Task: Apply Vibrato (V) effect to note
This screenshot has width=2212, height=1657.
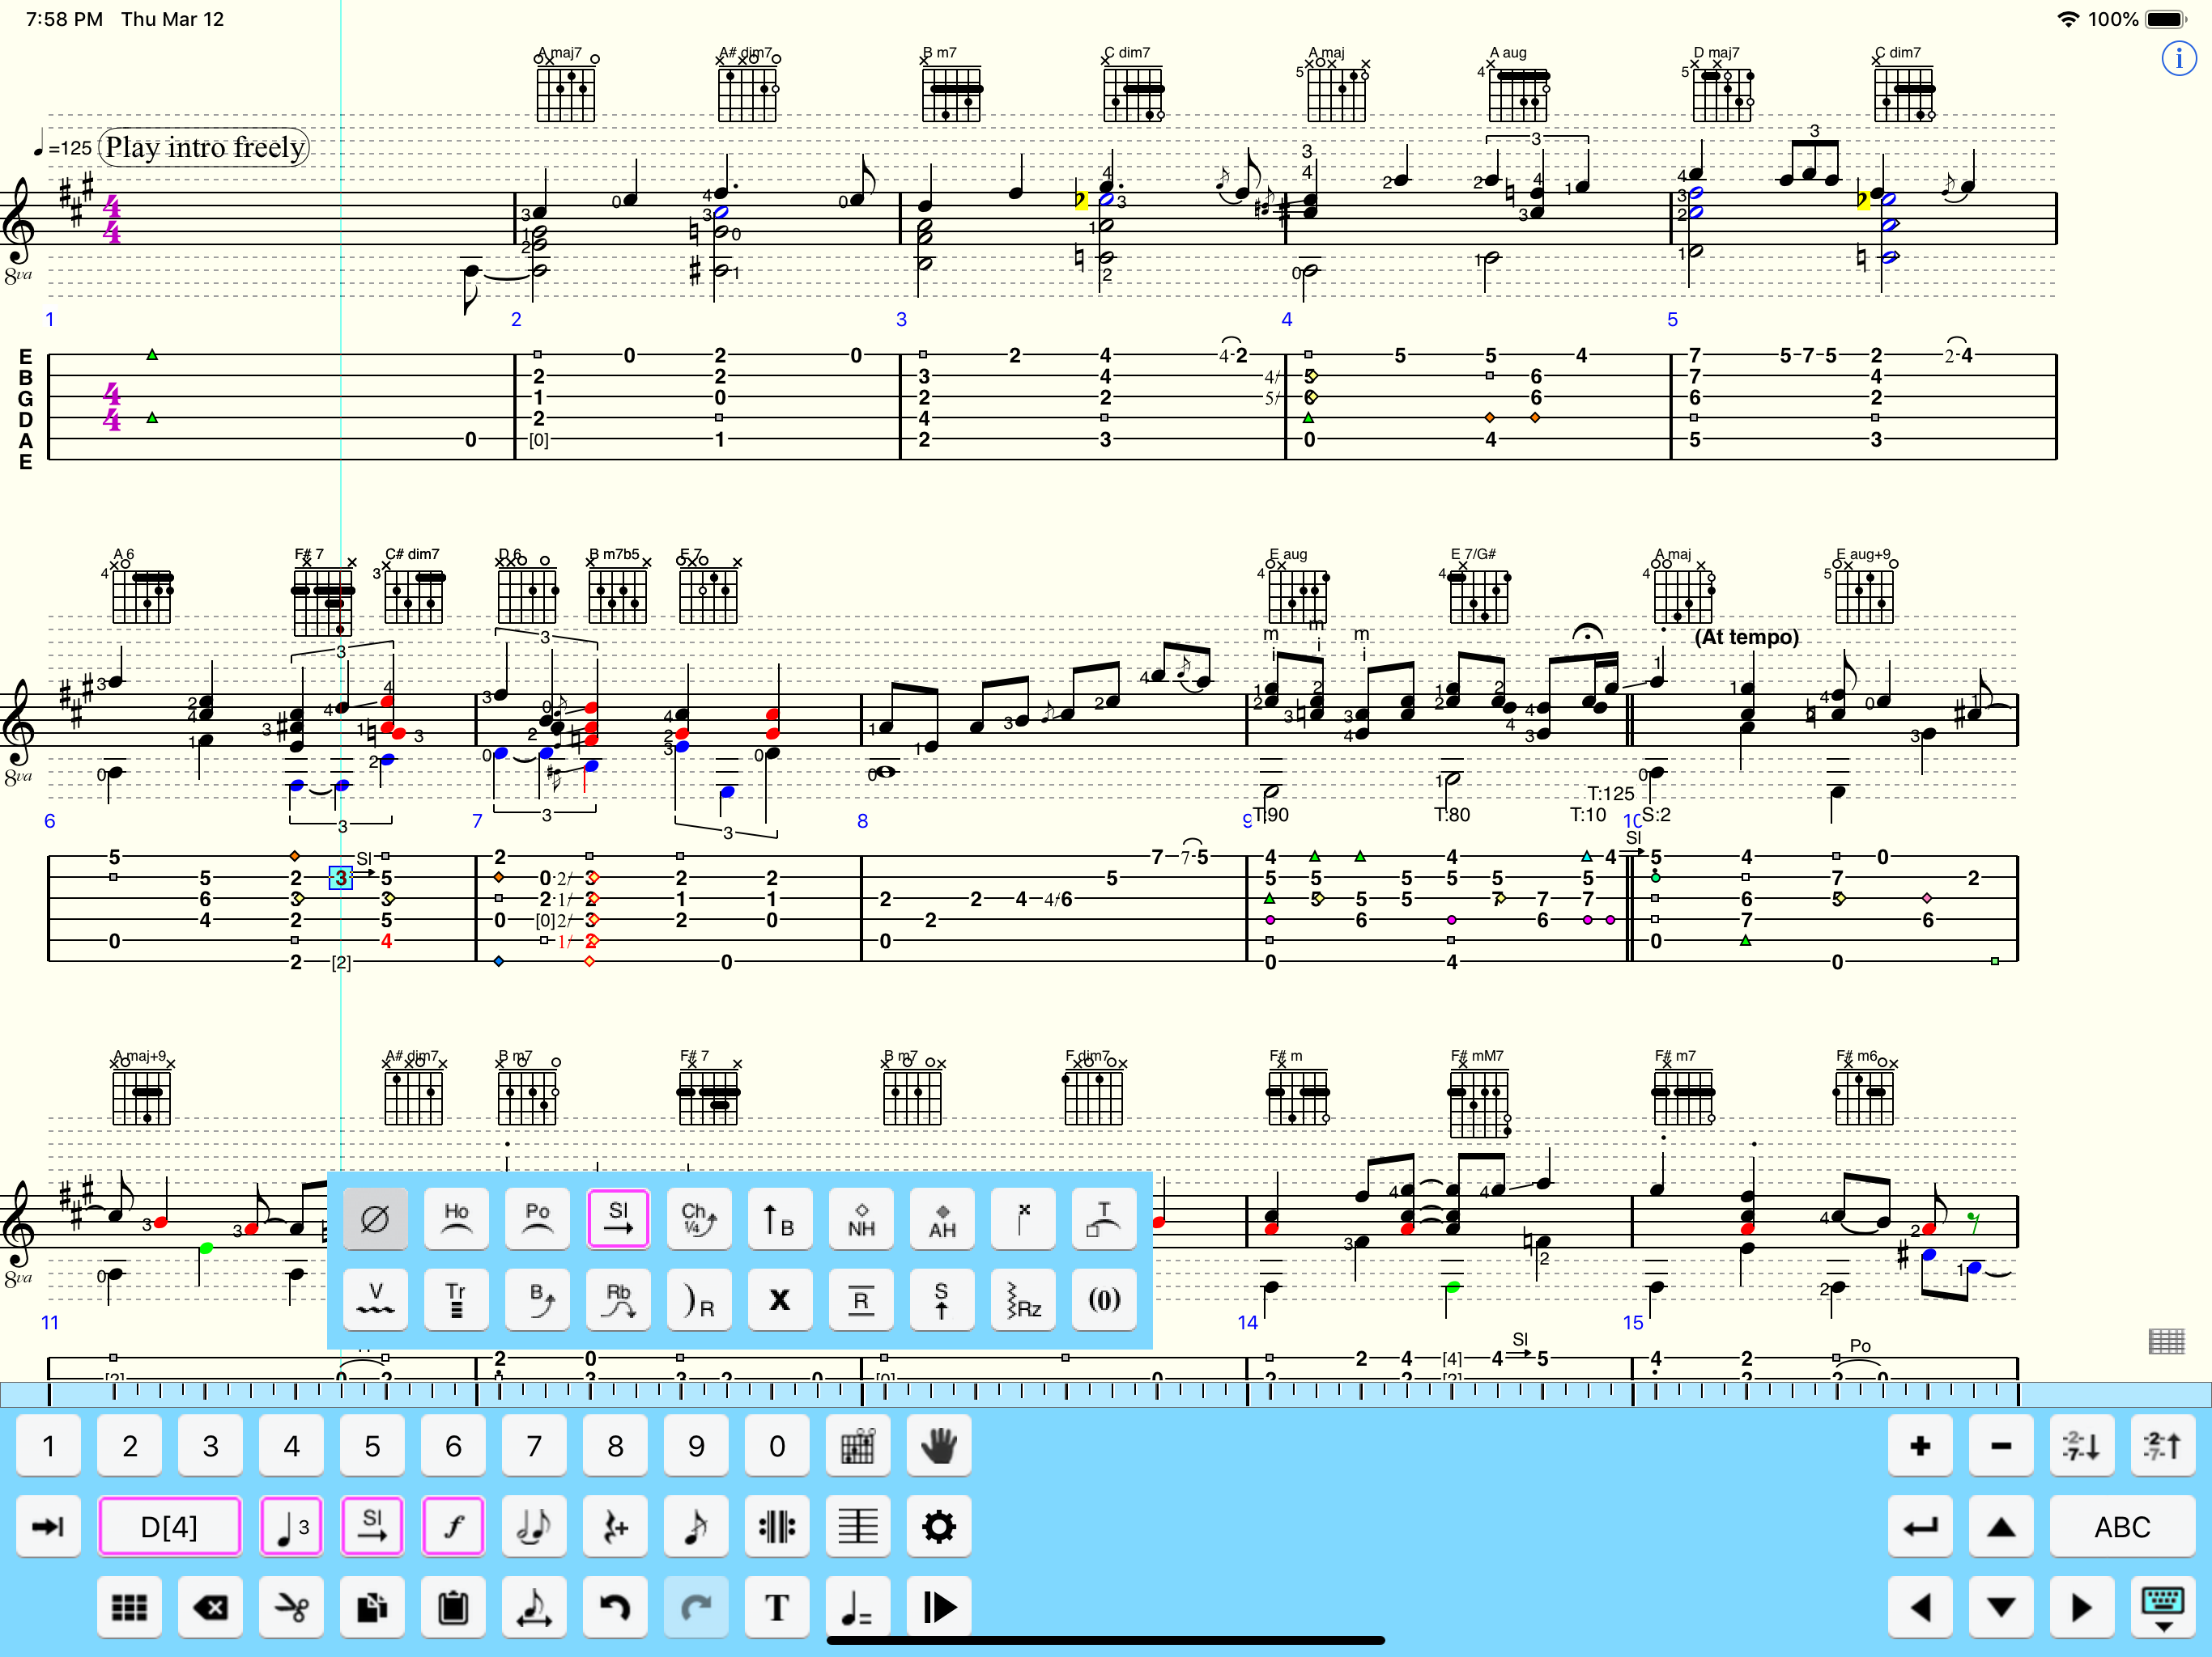Action: [375, 1299]
